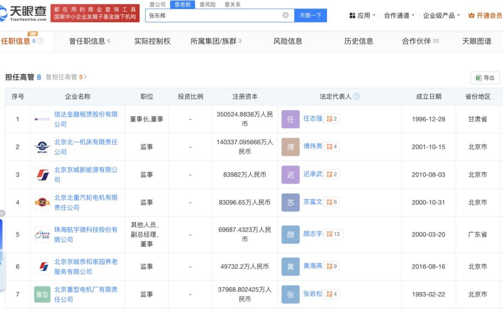503x309 pixels.
Task: Open relation badge 4 beside 张岩松
Action: (332, 294)
